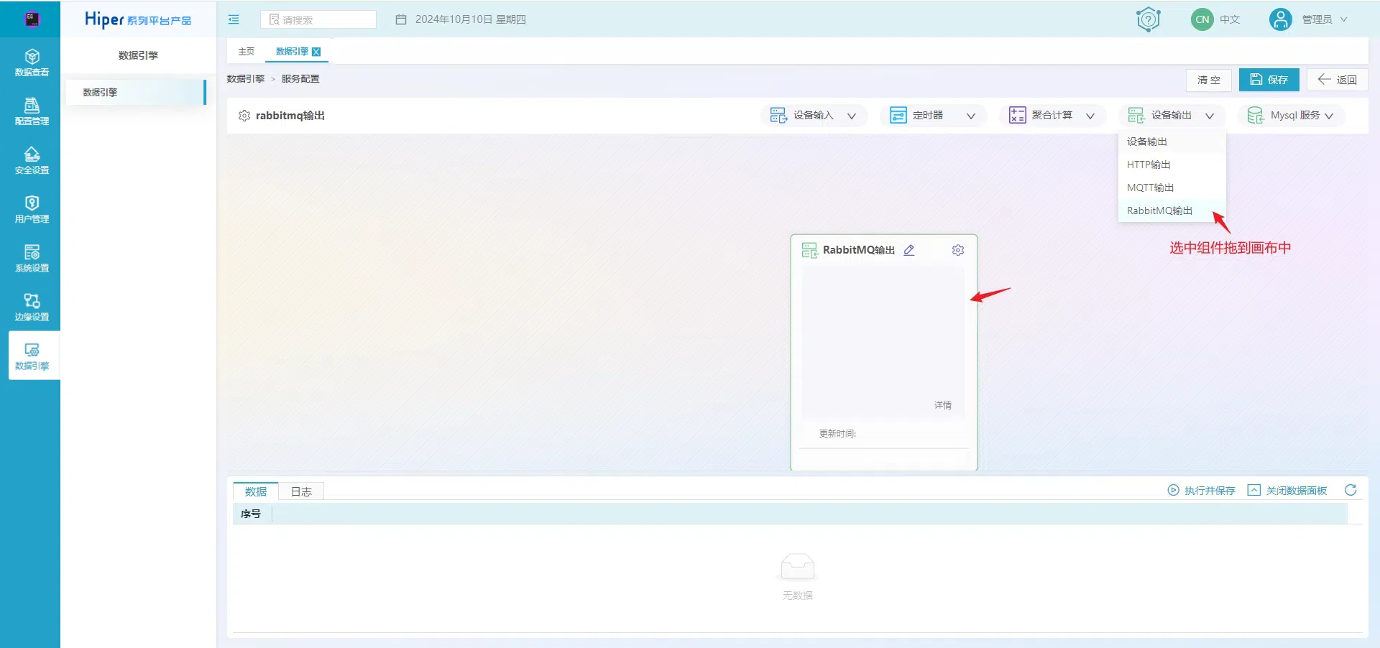1380x648 pixels.
Task: Click the RabbitMQ输出 node type icon
Action: pyautogui.click(x=810, y=250)
